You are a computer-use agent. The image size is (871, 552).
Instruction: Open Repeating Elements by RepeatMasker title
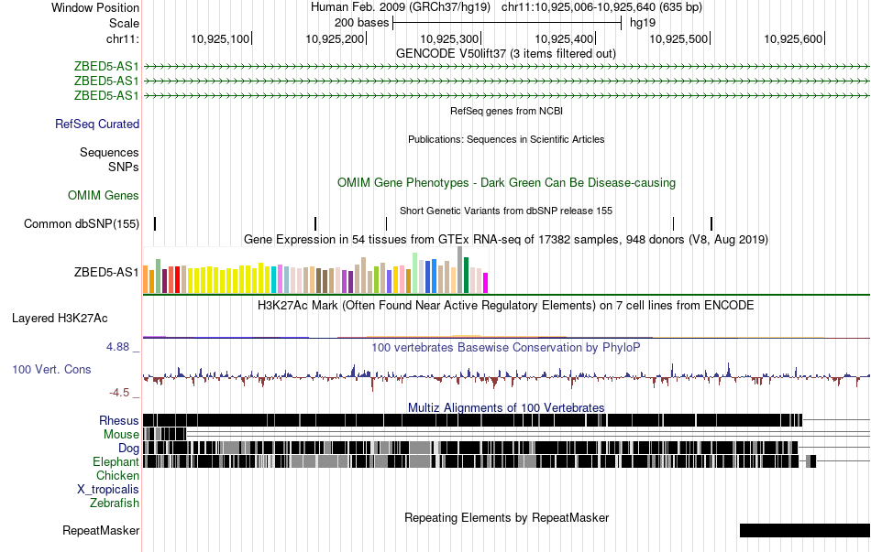tap(506, 517)
